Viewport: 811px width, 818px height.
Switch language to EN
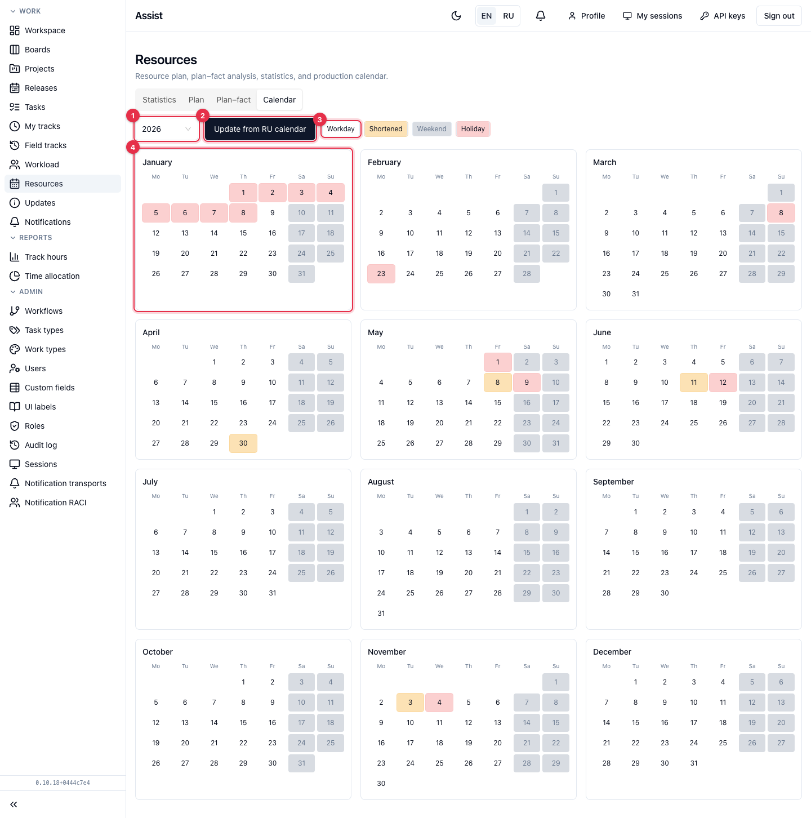487,16
